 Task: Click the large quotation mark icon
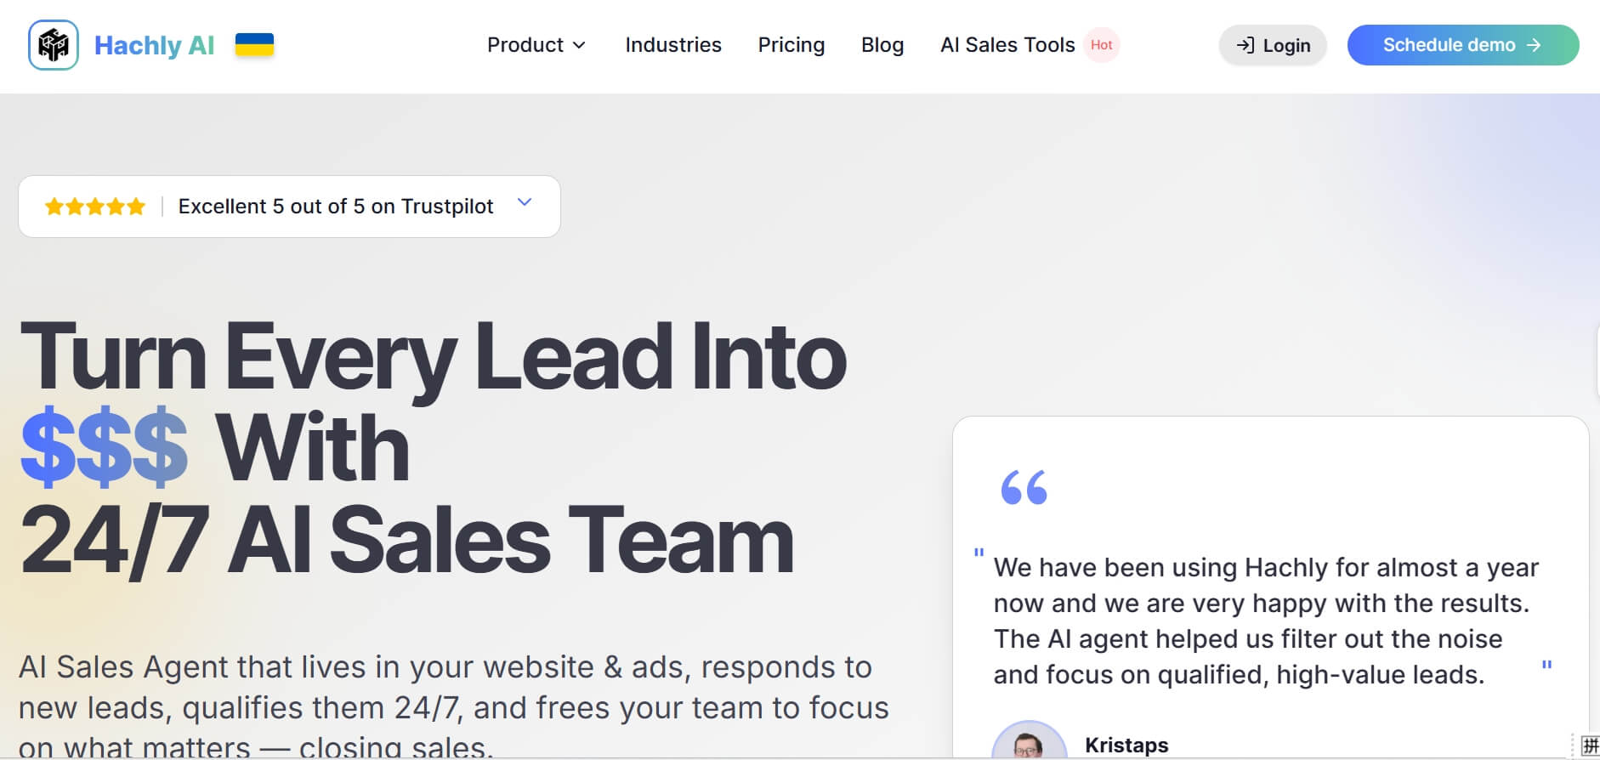point(1024,488)
